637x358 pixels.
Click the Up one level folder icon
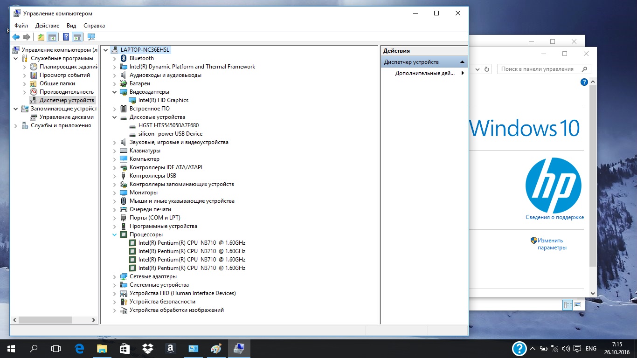pyautogui.click(x=41, y=37)
